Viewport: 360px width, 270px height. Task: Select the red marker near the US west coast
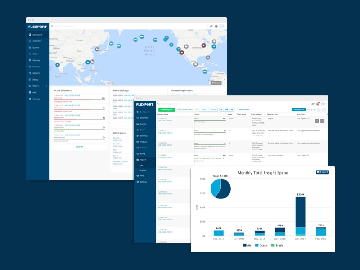point(182,53)
